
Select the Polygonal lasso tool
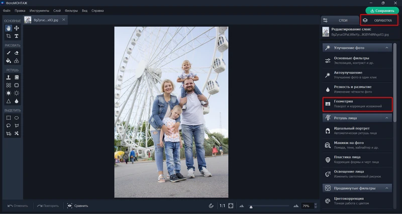[17, 126]
